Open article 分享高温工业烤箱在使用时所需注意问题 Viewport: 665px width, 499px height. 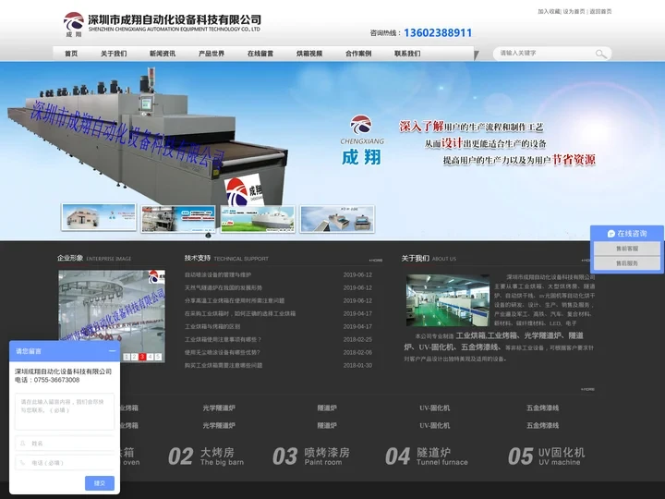click(x=234, y=301)
